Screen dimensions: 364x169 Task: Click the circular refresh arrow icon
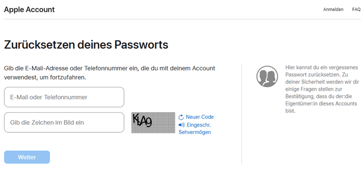coord(181,117)
